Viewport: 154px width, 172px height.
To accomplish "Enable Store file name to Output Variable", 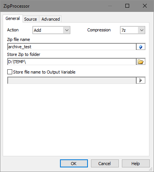I will (x=10, y=72).
